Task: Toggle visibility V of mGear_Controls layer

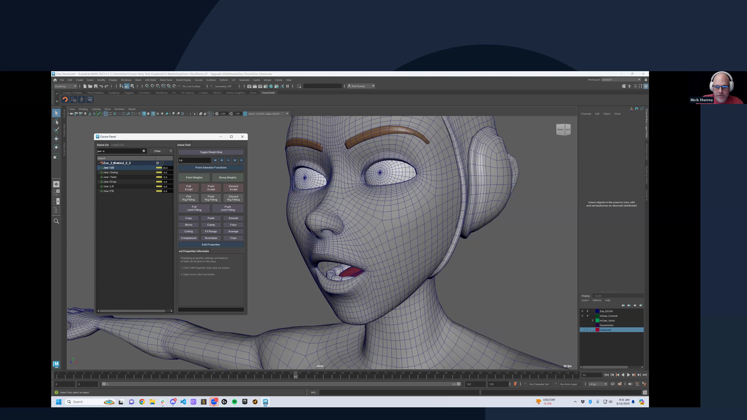Action: point(582,316)
